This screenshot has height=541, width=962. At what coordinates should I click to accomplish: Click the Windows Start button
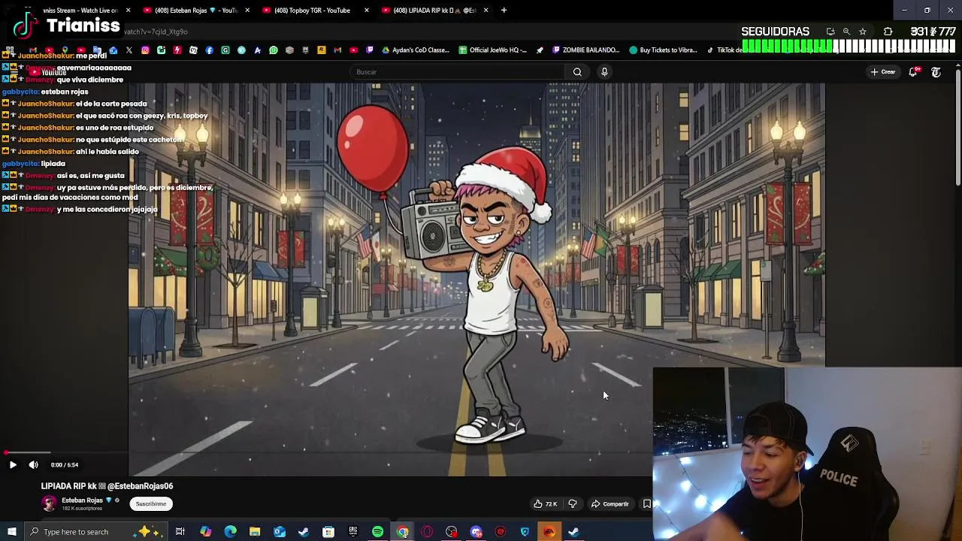click(12, 532)
